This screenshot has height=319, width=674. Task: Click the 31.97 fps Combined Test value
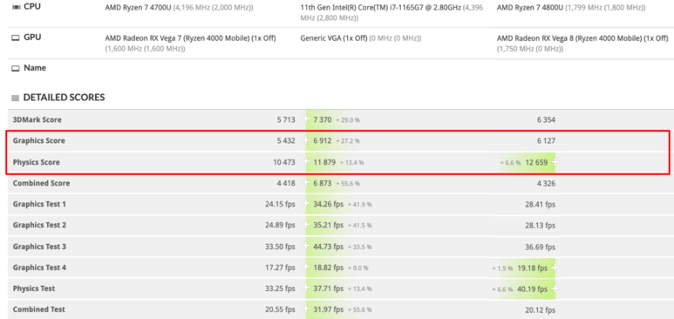coord(329,309)
